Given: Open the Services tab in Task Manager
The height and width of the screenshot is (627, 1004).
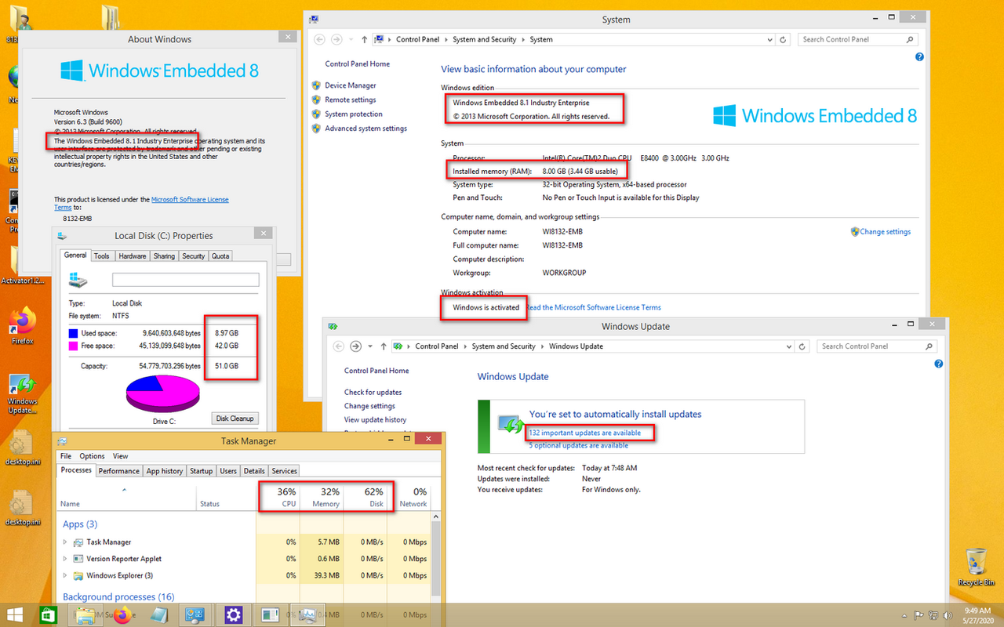Looking at the screenshot, I should click(284, 471).
